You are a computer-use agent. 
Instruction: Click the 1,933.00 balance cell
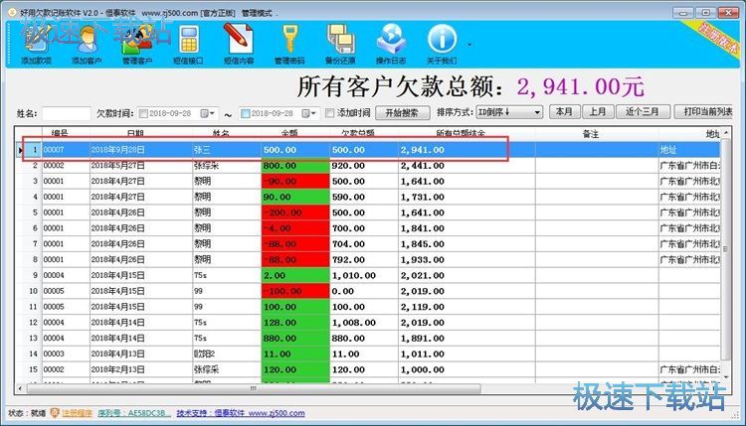(466, 260)
